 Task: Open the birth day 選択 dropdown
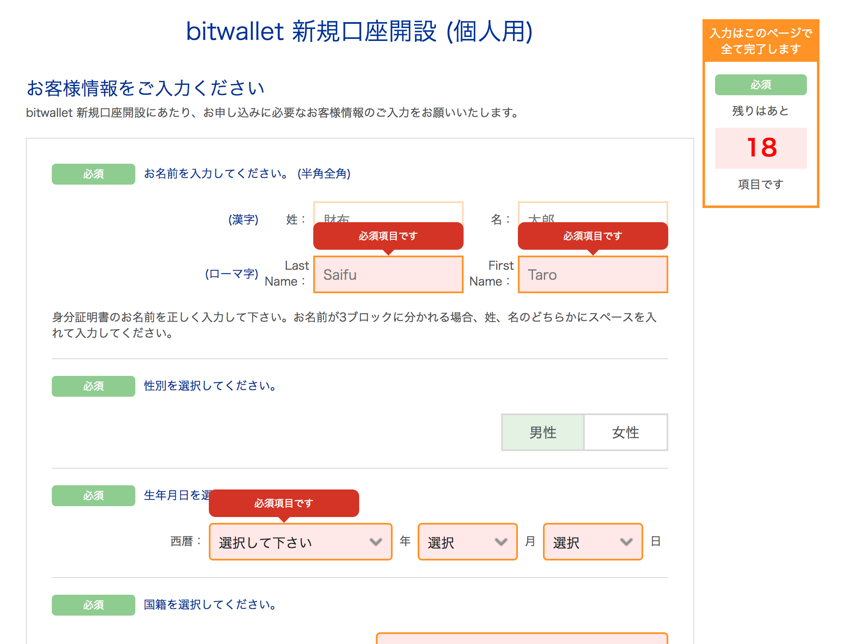593,542
